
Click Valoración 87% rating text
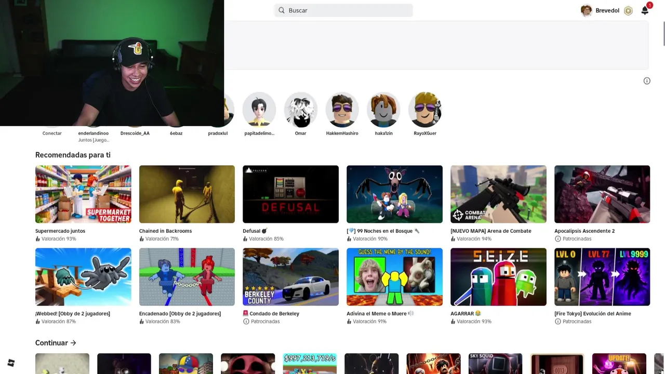click(x=59, y=321)
